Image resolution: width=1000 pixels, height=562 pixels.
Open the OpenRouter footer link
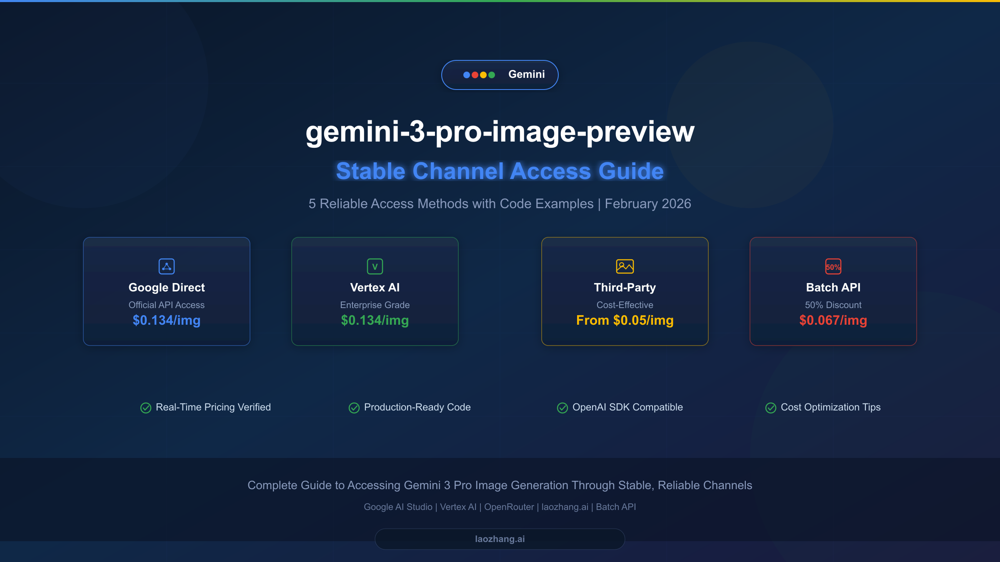[509, 507]
